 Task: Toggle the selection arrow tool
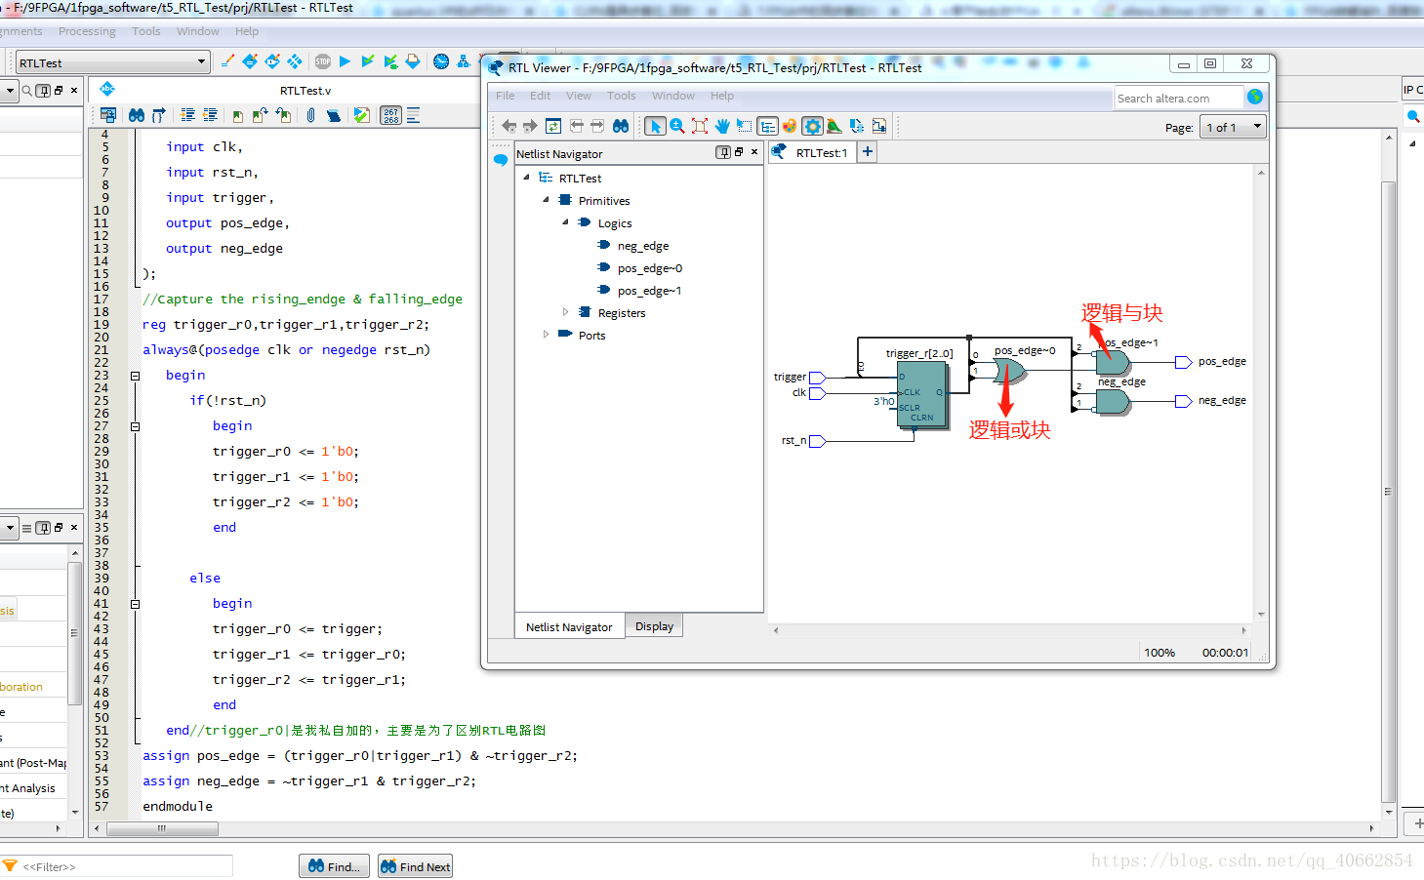click(655, 126)
